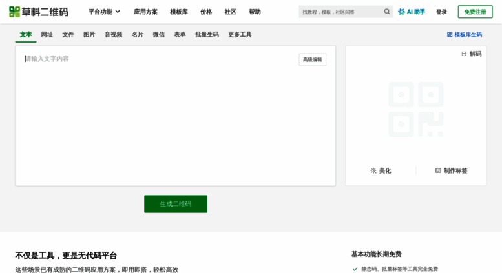Click the 草料二维码 logo
The image size is (502, 273).
(38, 12)
